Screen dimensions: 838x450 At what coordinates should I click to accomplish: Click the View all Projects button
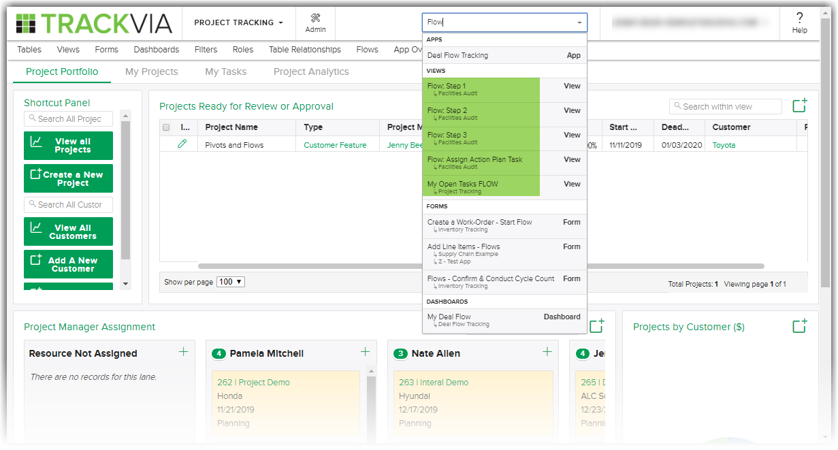68,146
